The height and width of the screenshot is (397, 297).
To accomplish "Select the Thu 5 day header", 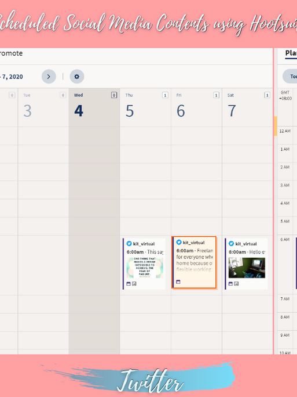I will point(145,107).
